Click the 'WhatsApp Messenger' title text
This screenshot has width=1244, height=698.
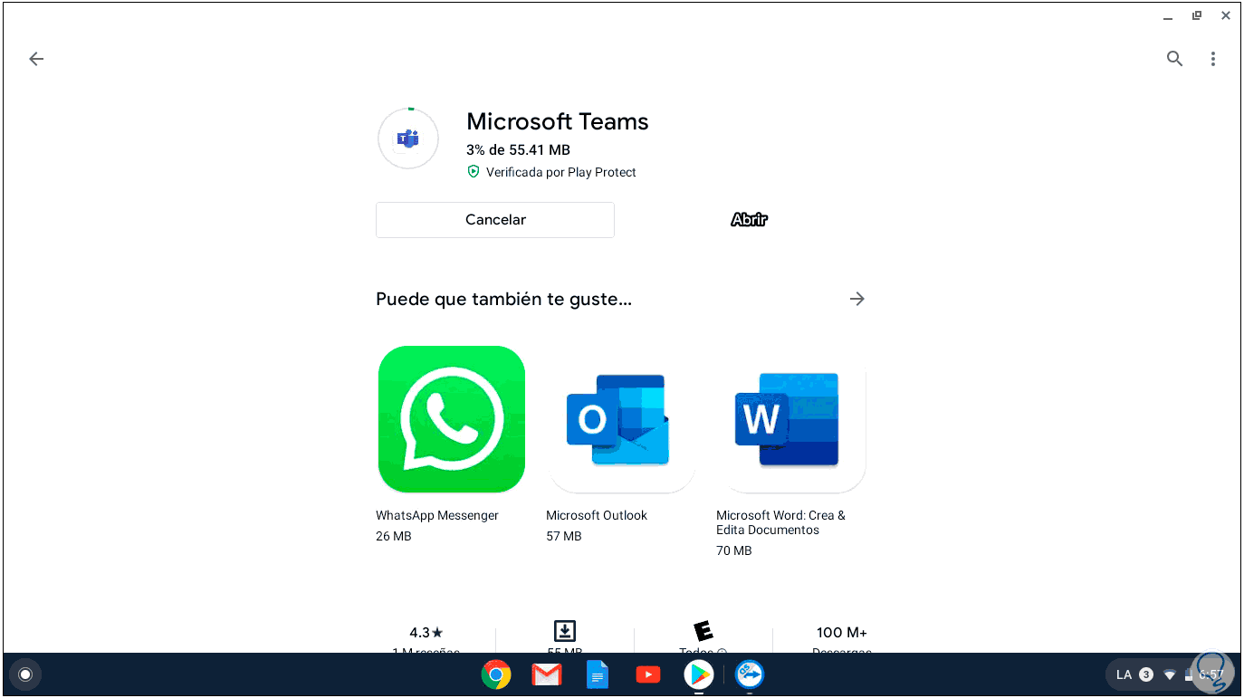437,515
